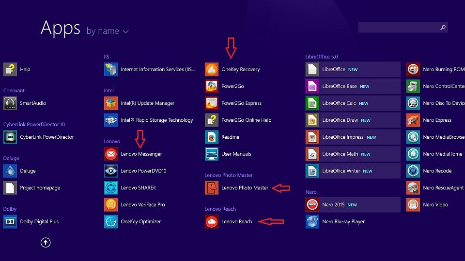Open the OneKey Recovery app icon
This screenshot has width=465, height=261.
point(212,70)
